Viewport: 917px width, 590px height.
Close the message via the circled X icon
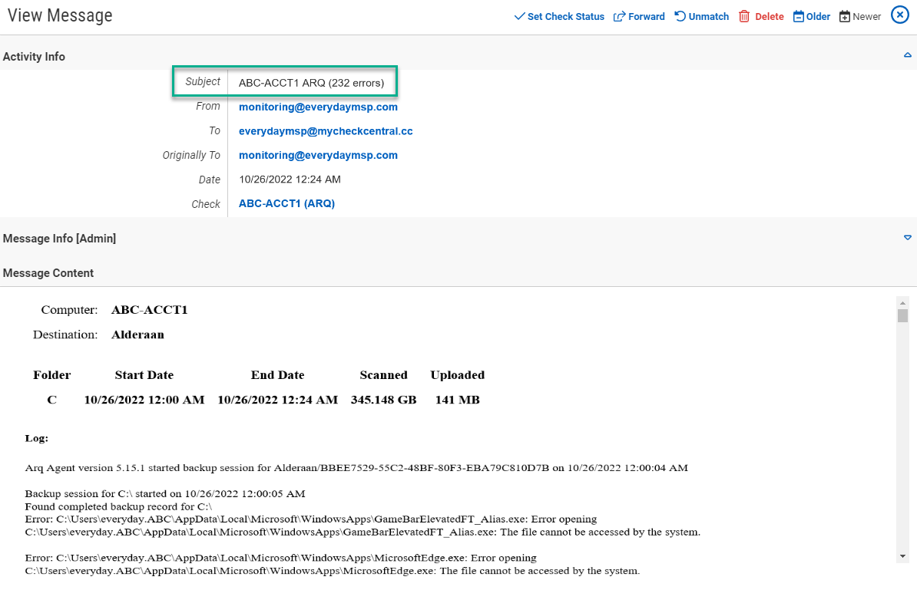(899, 15)
